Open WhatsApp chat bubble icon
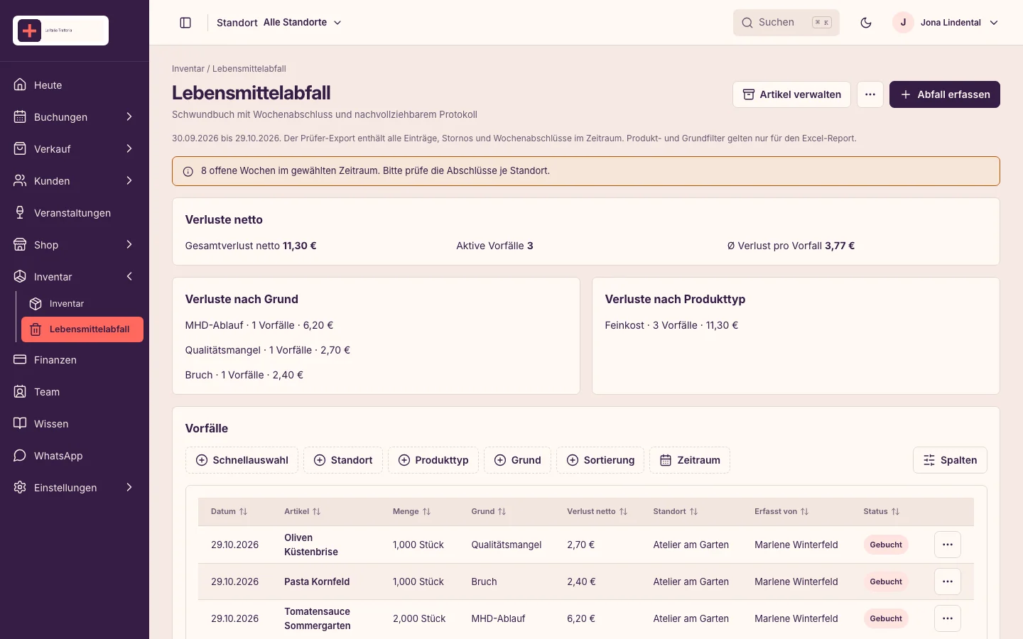 coord(20,456)
